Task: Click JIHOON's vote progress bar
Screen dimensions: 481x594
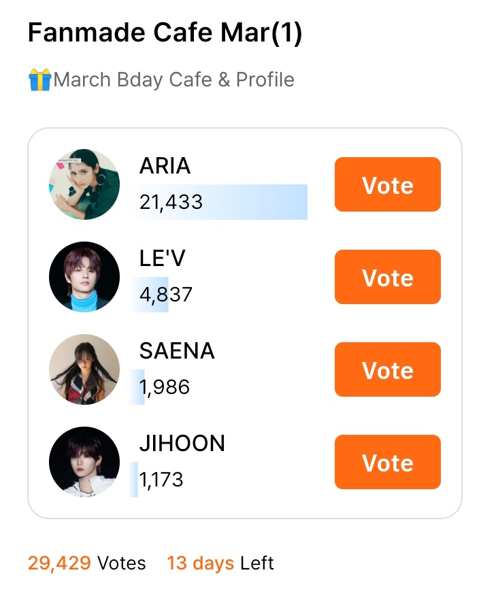Action: pos(134,479)
